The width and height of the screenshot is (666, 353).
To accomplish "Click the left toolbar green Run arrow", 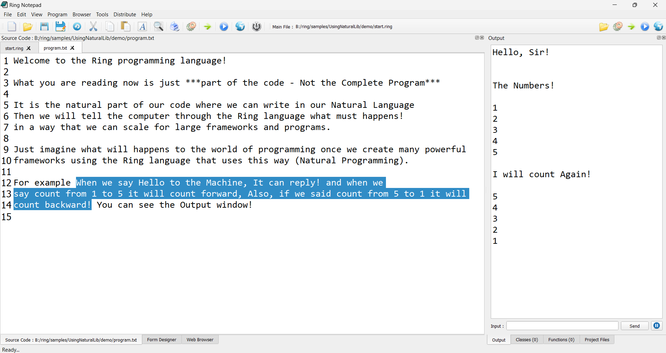I will [x=207, y=26].
